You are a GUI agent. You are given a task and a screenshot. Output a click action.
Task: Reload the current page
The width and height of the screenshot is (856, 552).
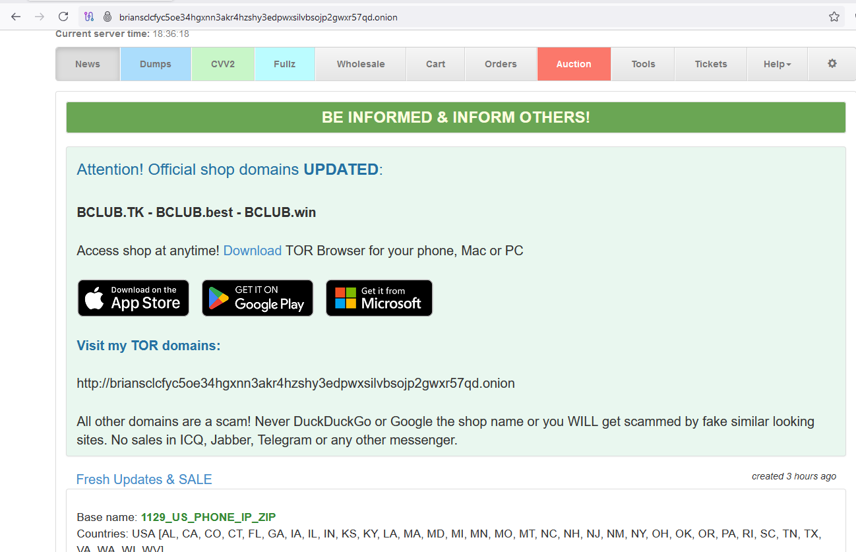tap(63, 16)
